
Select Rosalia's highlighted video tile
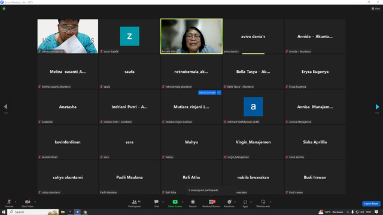pyautogui.click(x=191, y=36)
